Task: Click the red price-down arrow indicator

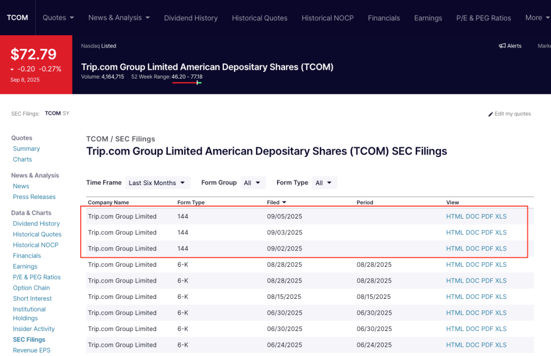Action: (x=12, y=69)
